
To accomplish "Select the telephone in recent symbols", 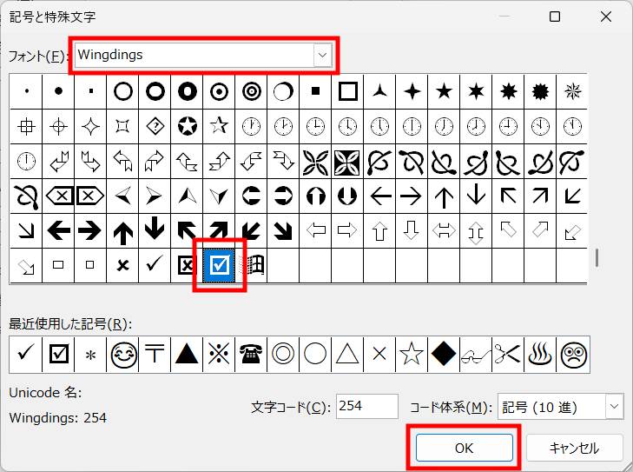I will click(x=252, y=355).
